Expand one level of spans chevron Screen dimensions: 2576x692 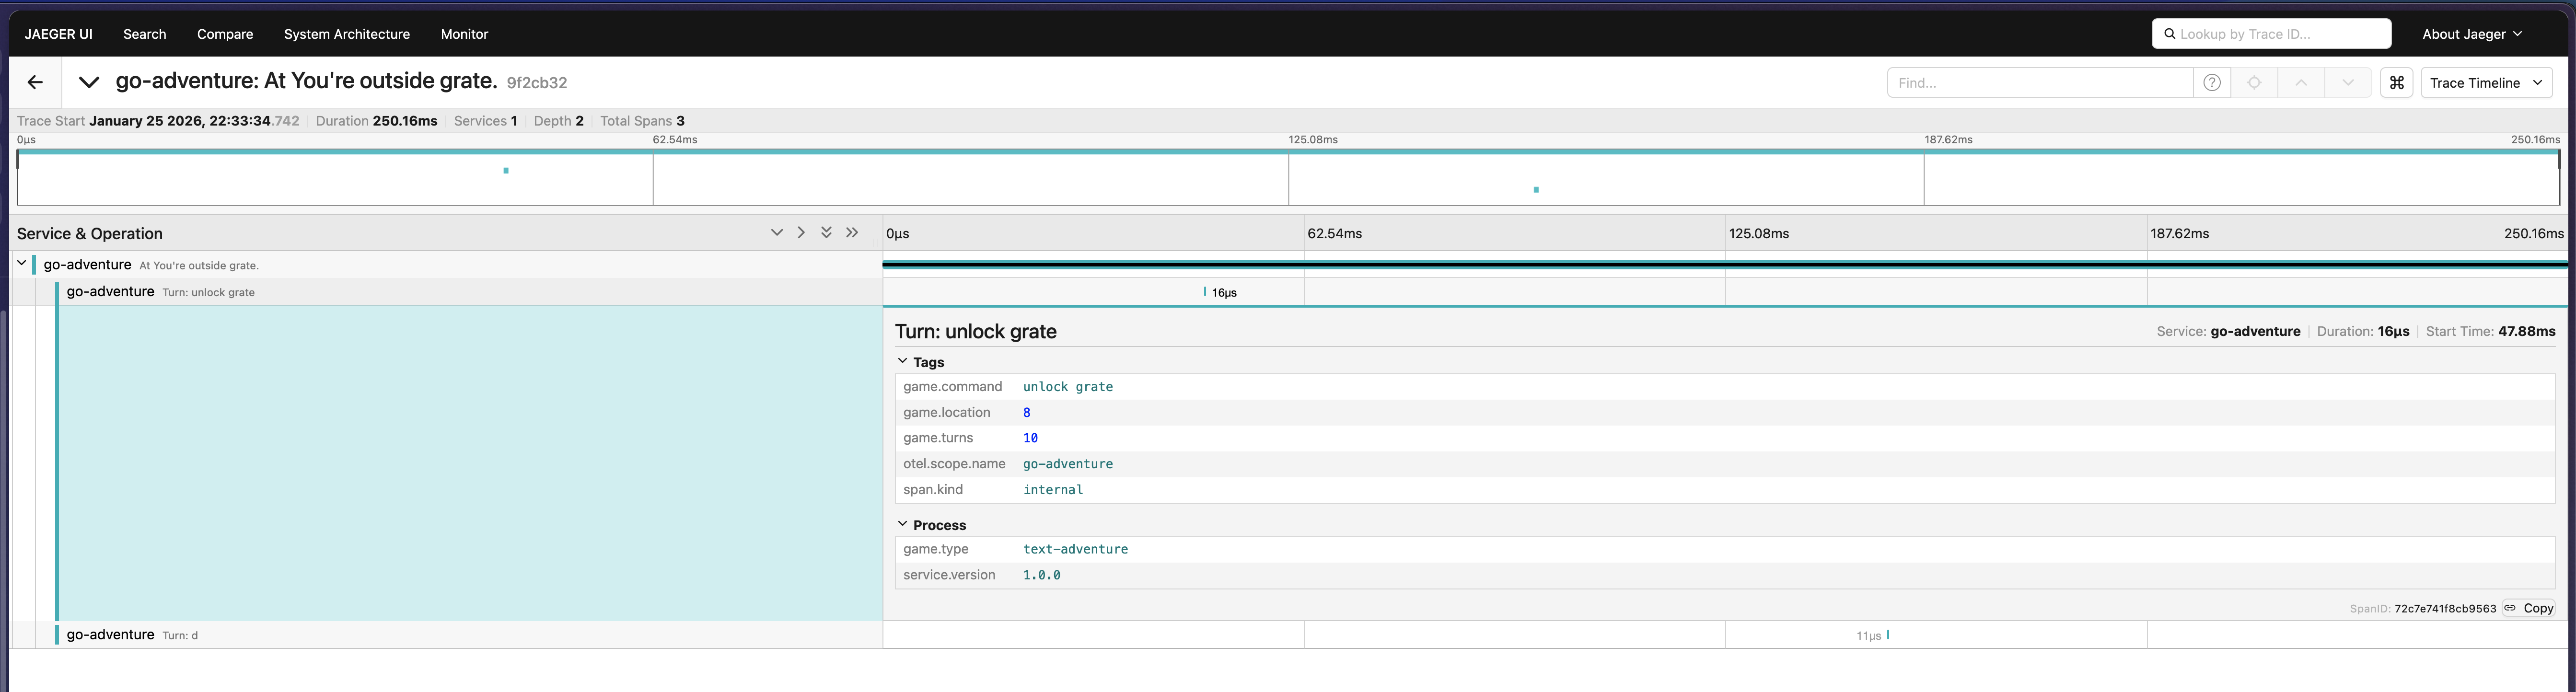click(777, 233)
